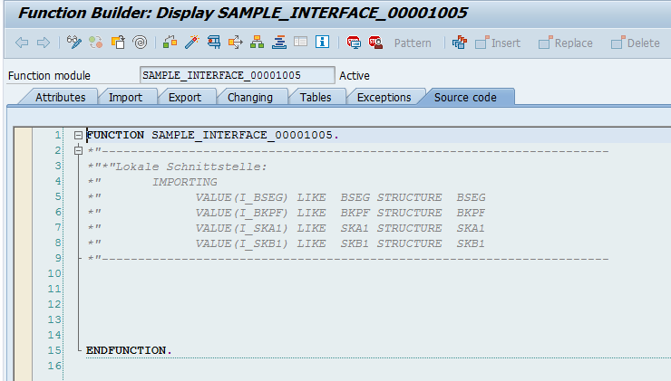Open the Attributes tab

click(61, 98)
